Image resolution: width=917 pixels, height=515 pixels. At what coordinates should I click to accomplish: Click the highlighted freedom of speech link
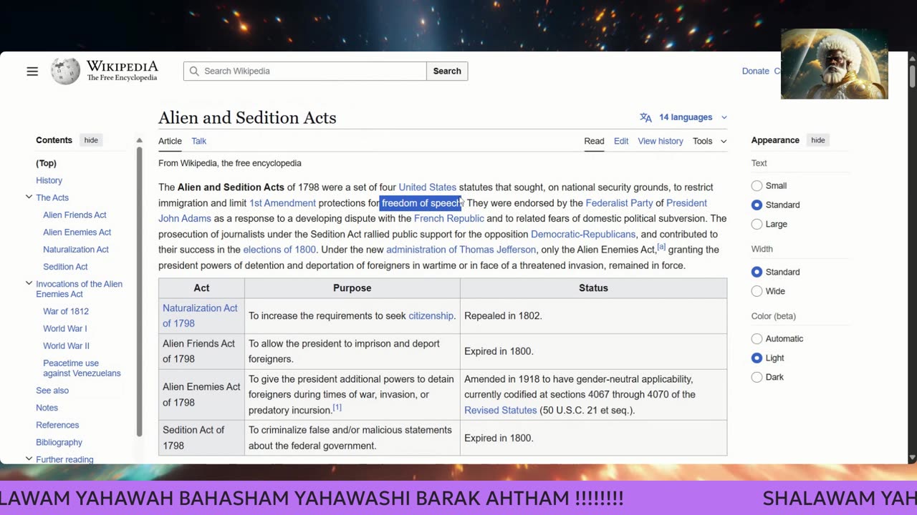[x=422, y=203]
